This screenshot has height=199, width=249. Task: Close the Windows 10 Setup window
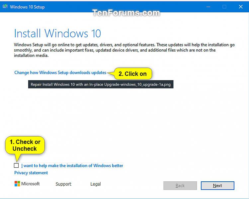[241, 7]
